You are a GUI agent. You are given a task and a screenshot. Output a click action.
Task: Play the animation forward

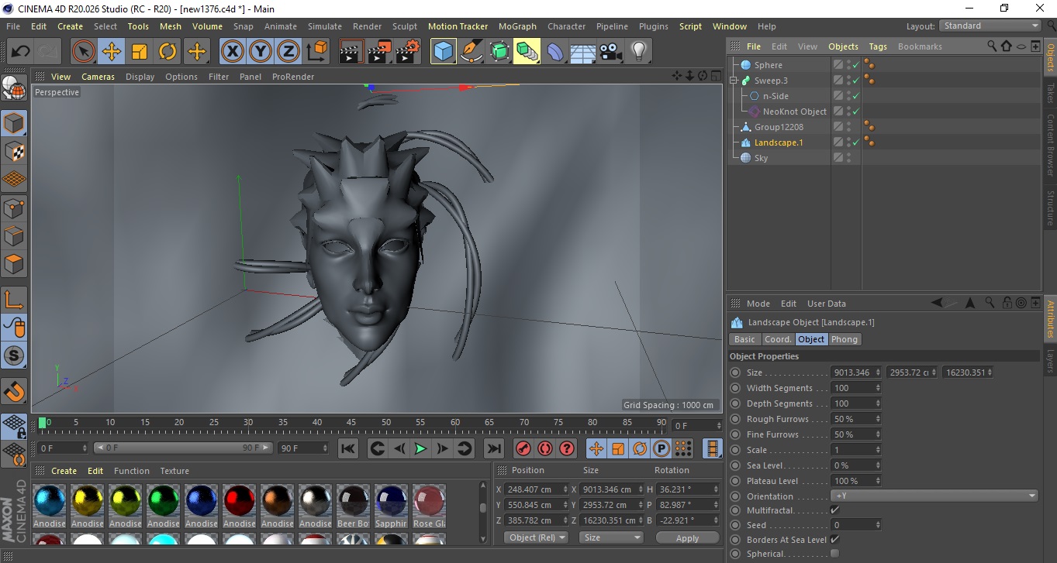(x=420, y=448)
